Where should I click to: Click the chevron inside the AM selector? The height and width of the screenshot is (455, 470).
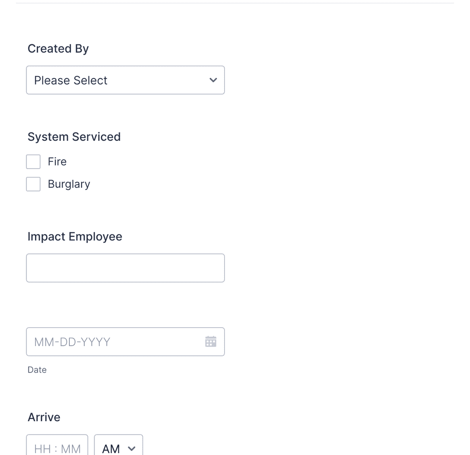pyautogui.click(x=131, y=449)
